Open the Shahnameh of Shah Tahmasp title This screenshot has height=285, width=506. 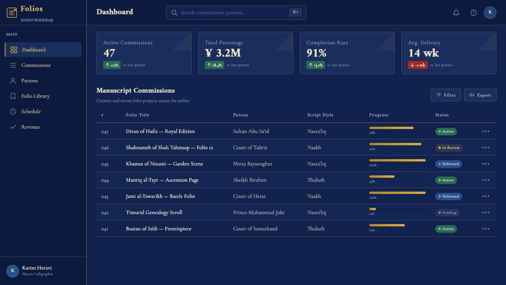coord(170,148)
